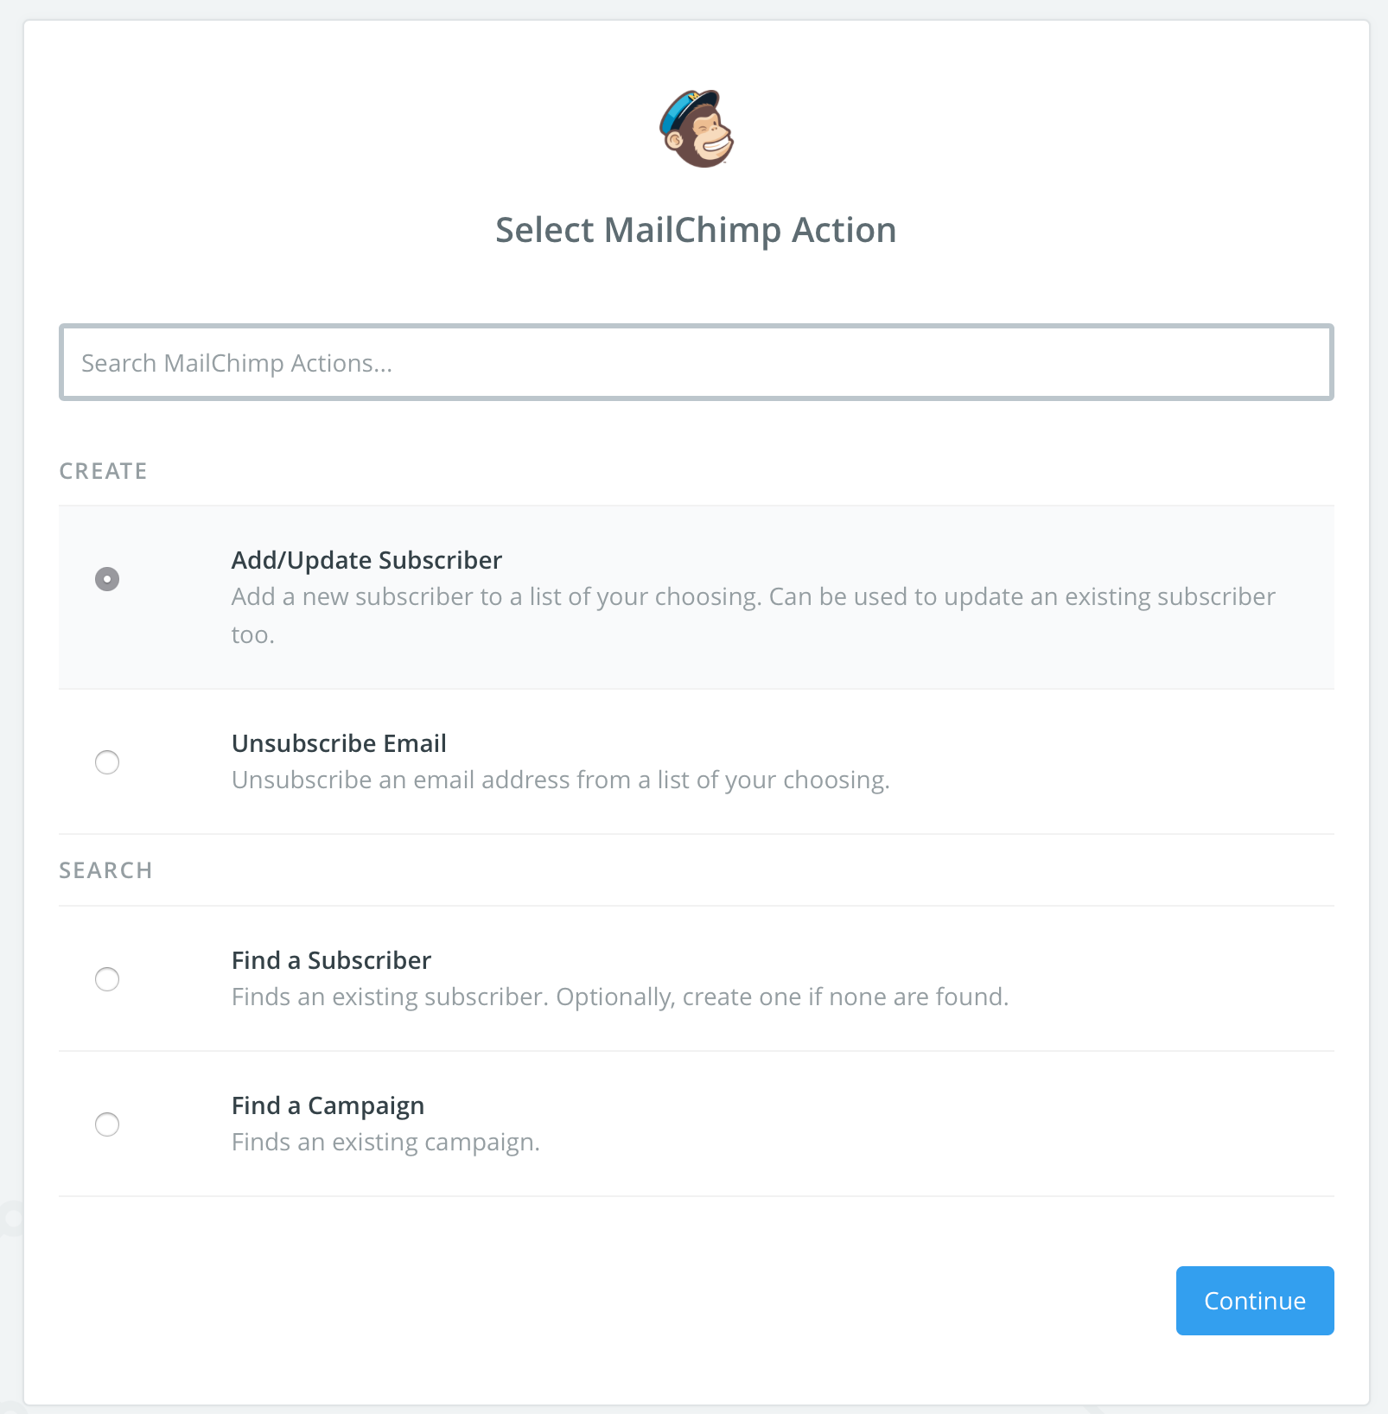Viewport: 1388px width, 1414px height.
Task: Focus the Search MailChimp Actions field
Action: click(x=697, y=362)
